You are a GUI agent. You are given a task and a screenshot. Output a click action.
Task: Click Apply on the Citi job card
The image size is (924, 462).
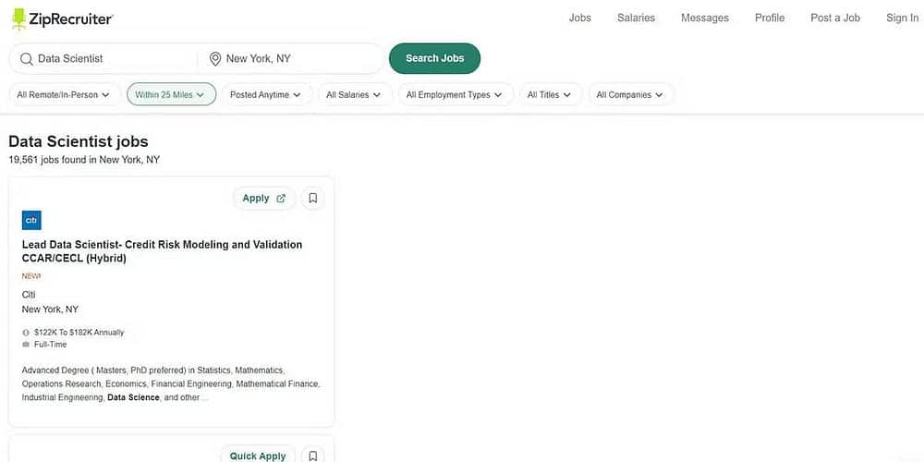tap(264, 198)
